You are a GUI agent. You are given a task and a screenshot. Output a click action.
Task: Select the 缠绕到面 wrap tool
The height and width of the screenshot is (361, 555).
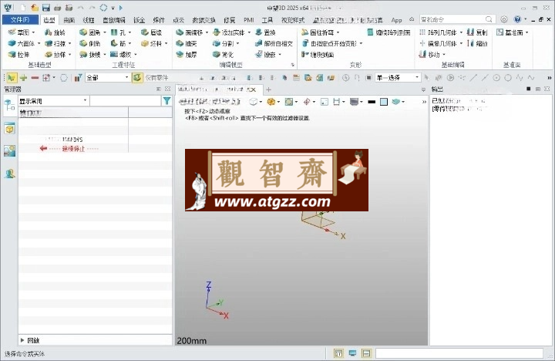(318, 54)
